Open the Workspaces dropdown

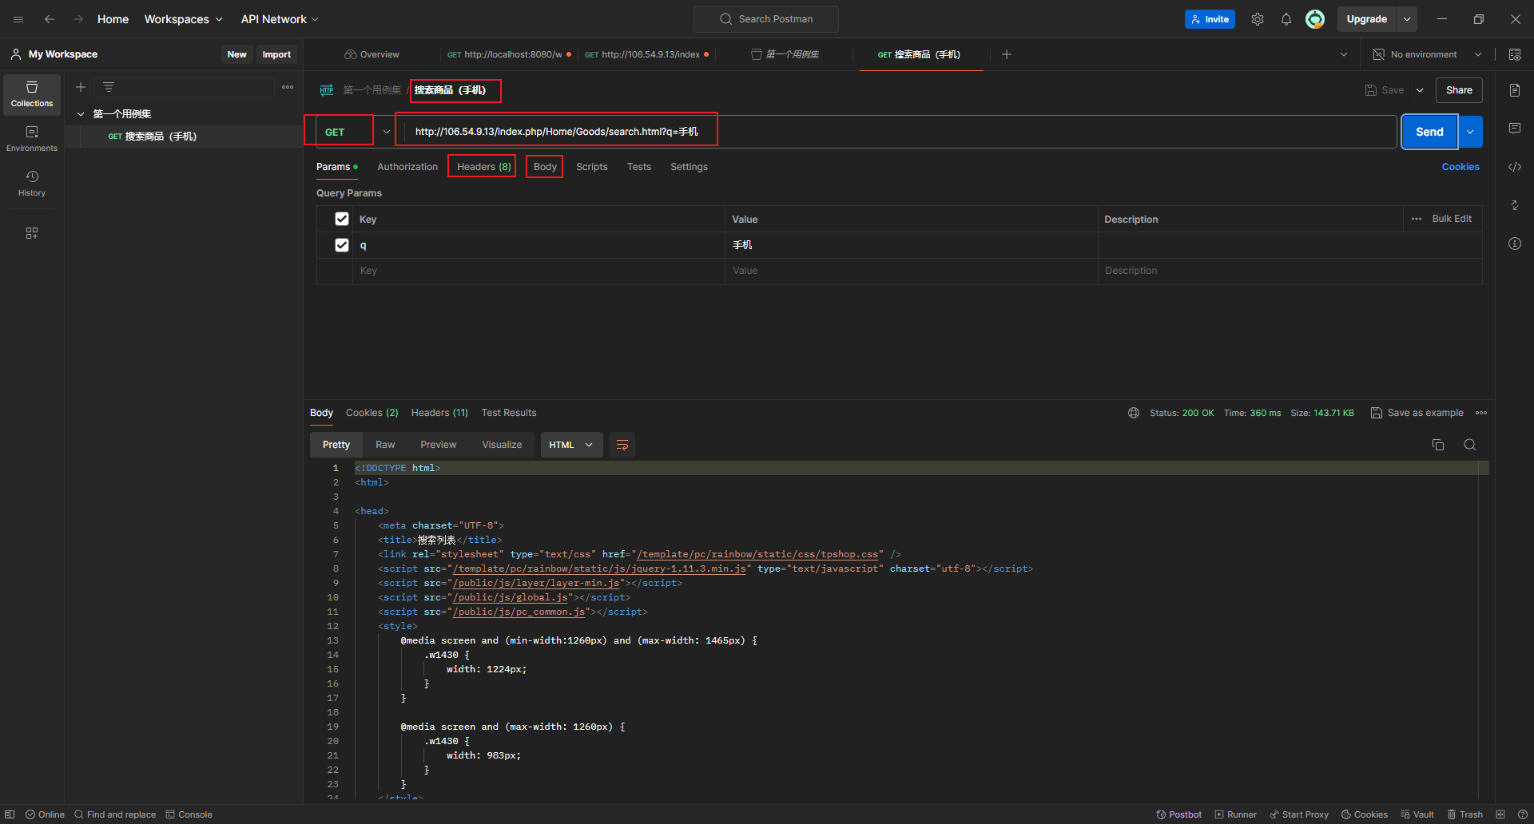point(183,19)
